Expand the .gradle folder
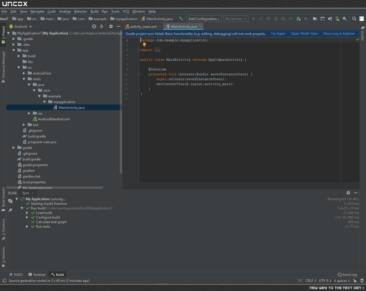 (13, 39)
